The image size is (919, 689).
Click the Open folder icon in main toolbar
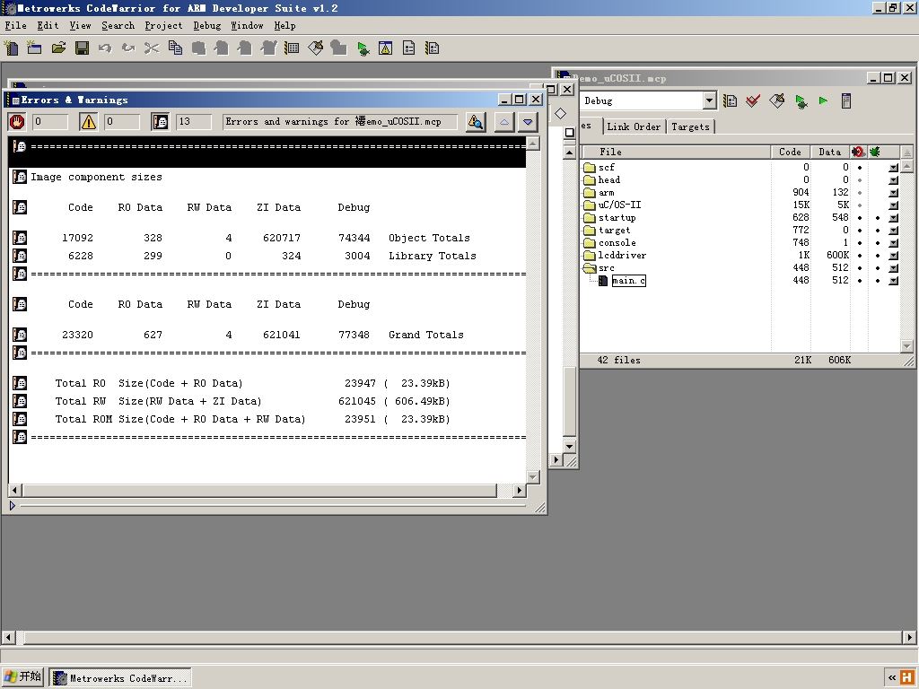58,48
